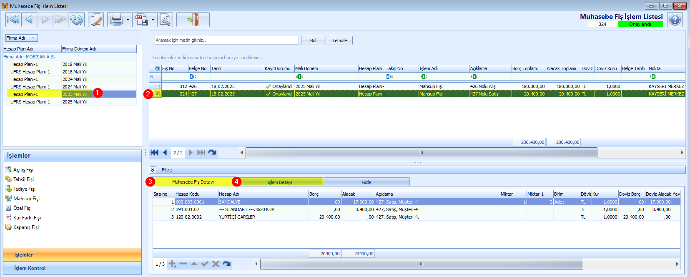The width and height of the screenshot is (690, 277).
Task: Click the Bul button
Action: 313,40
